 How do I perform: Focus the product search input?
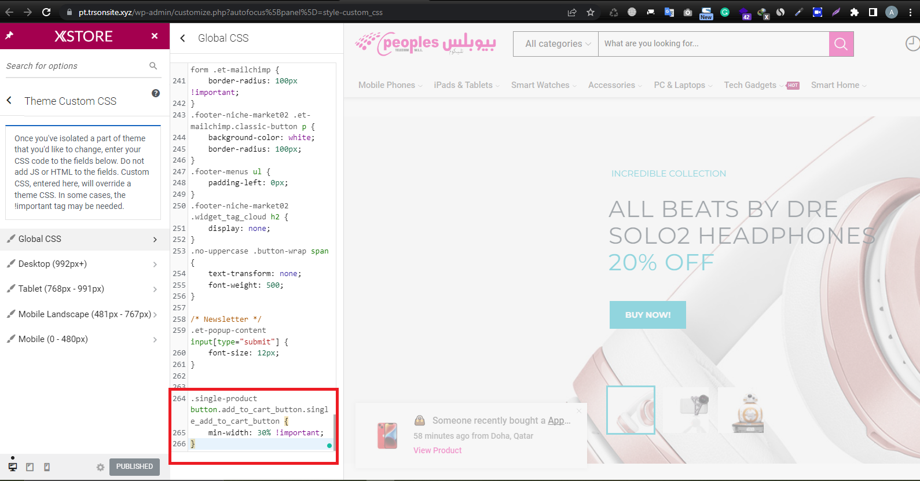[x=713, y=44]
